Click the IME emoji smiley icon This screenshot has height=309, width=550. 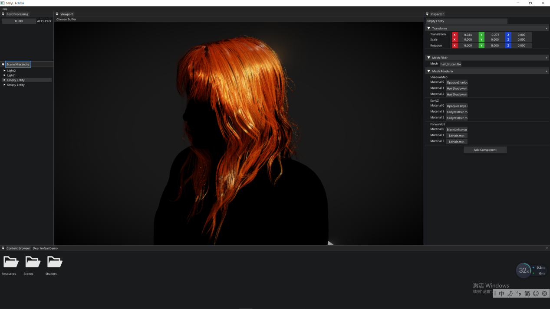(536, 293)
